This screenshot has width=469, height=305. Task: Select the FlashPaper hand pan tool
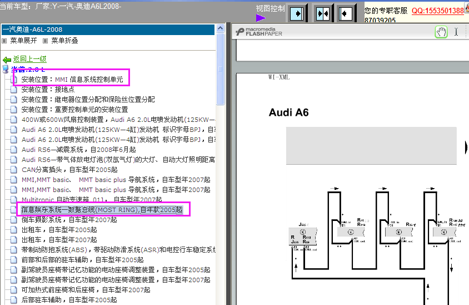[x=441, y=32]
